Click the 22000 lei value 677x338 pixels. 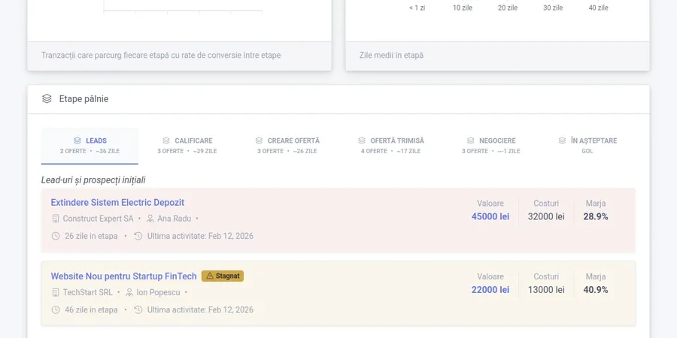coord(490,290)
